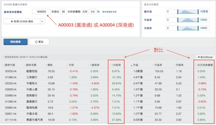Screen dimensions: 216x125
Task: Sort by 1週表現 column header
Action: [x=95, y=65]
